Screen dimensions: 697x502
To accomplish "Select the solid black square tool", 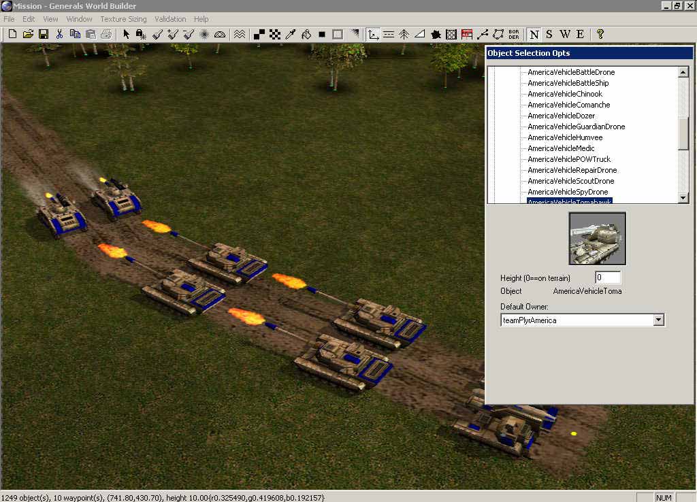I will (x=322, y=34).
